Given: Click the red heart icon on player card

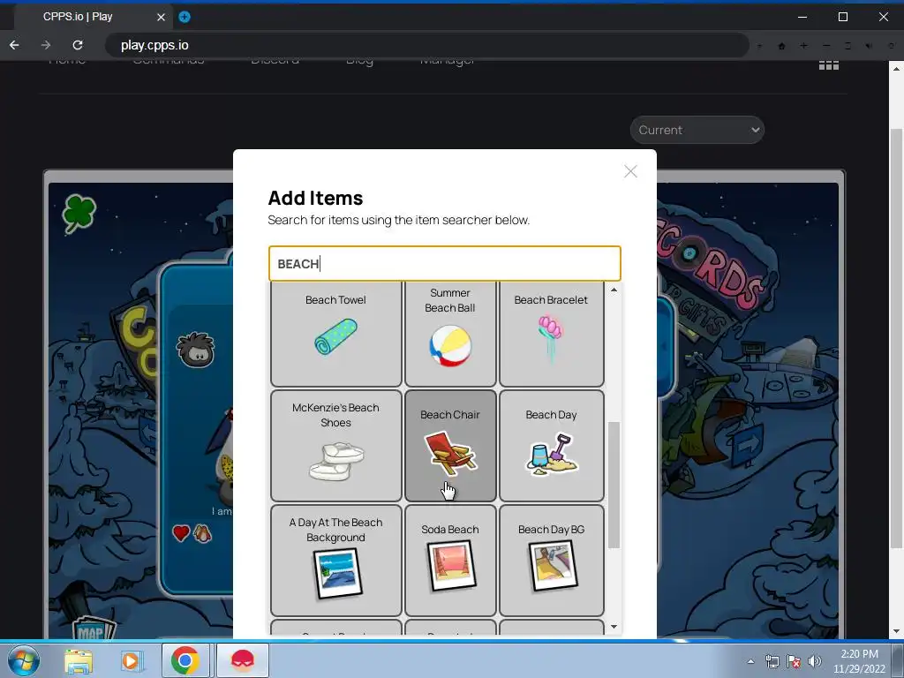Looking at the screenshot, I should [181, 533].
